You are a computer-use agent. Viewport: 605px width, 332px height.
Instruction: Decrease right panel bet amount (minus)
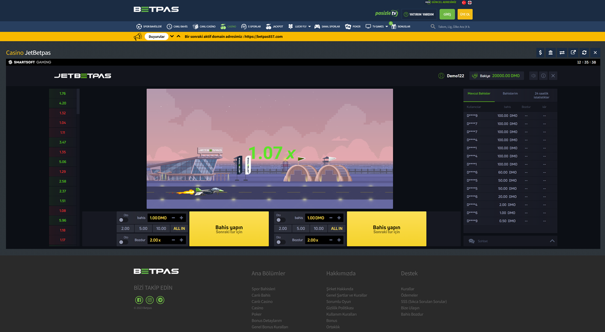click(x=331, y=218)
